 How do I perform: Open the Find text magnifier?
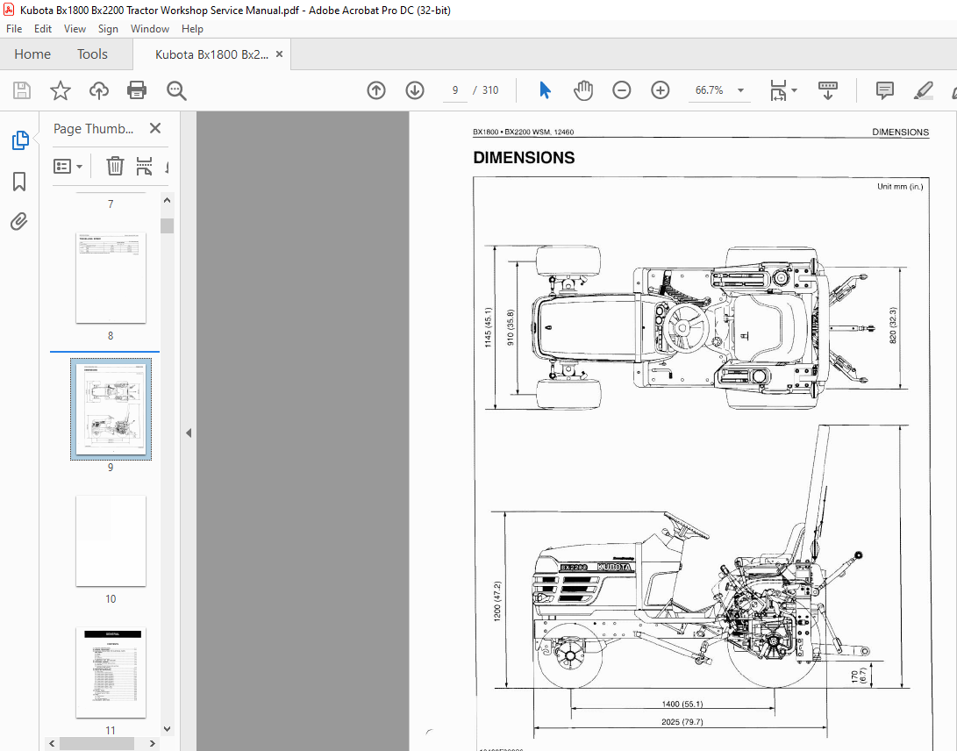tap(176, 90)
